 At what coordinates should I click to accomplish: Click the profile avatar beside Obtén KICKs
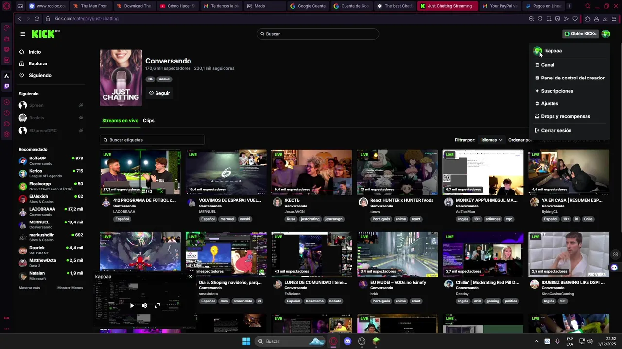[605, 34]
